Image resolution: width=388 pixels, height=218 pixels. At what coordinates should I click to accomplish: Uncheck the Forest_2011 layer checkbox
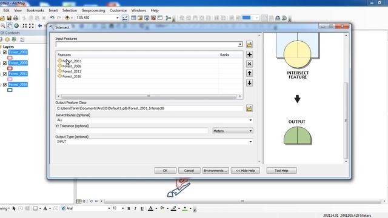pos(5,74)
